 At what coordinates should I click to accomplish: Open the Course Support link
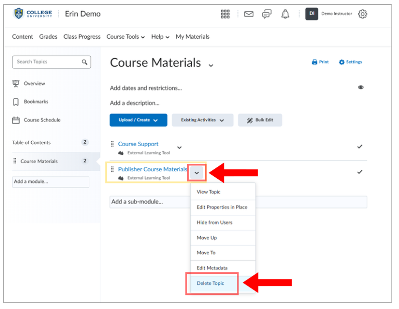point(138,144)
